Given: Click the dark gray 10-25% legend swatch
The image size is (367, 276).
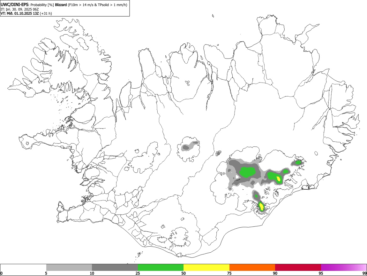Looking at the screenshot, I should (x=115, y=268).
